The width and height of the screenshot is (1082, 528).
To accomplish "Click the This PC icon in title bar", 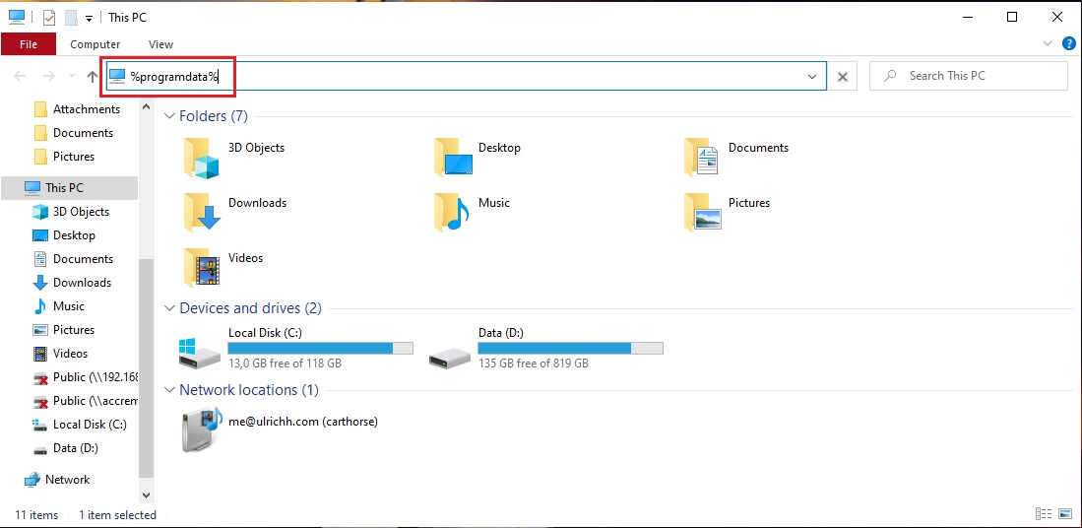I will [17, 18].
